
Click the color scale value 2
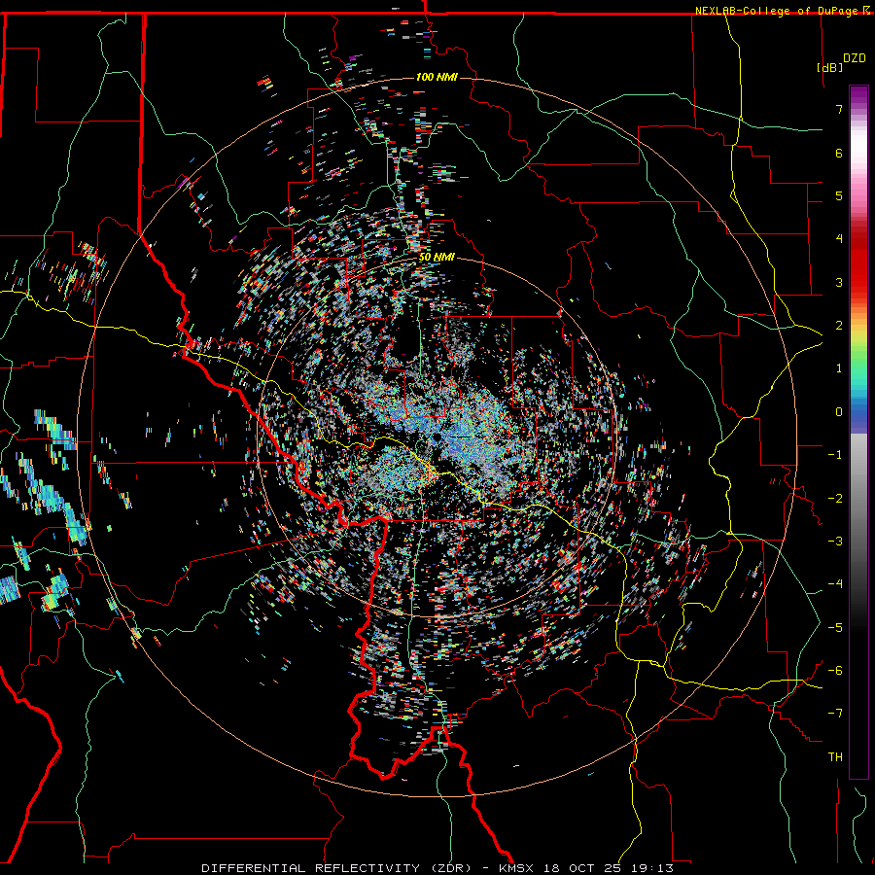tap(839, 326)
